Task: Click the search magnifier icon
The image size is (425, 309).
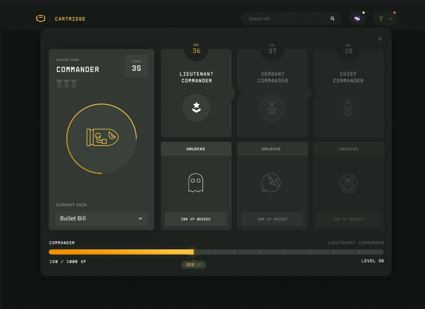Action: 333,18
